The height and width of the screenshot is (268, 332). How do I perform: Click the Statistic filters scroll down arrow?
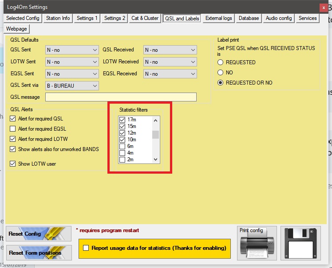(156, 159)
